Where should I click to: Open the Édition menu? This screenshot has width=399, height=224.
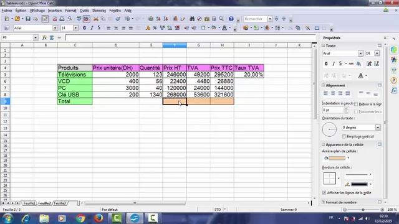(21, 11)
